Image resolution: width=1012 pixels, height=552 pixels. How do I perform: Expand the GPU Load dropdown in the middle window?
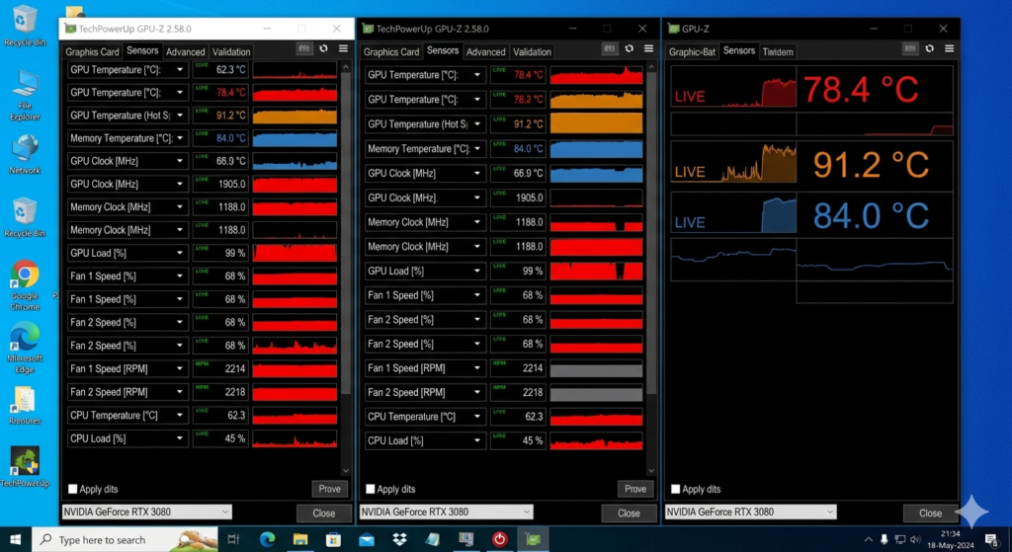(x=477, y=271)
